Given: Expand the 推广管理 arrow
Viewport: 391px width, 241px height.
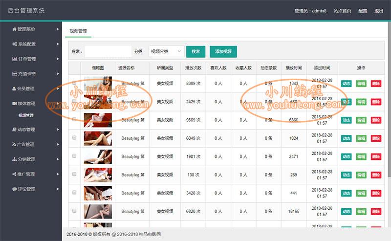Looking at the screenshot, I should coord(58,174).
